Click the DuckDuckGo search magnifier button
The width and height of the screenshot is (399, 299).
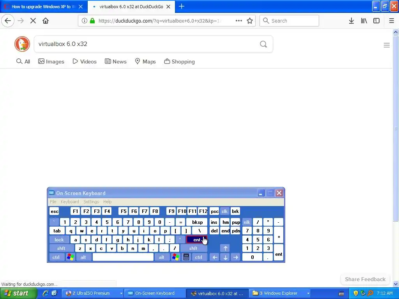point(263,44)
